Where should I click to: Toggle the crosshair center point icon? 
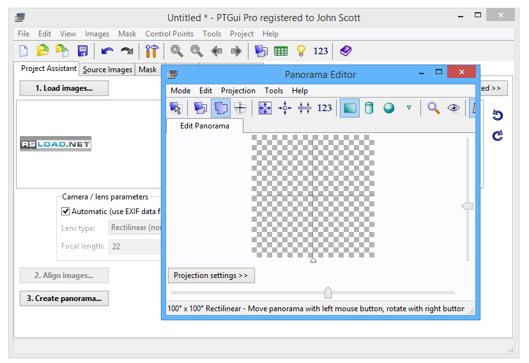(x=240, y=108)
